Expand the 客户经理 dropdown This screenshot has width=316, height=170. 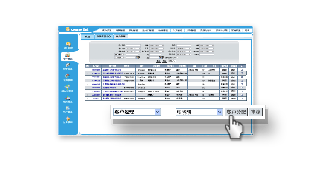158,112
